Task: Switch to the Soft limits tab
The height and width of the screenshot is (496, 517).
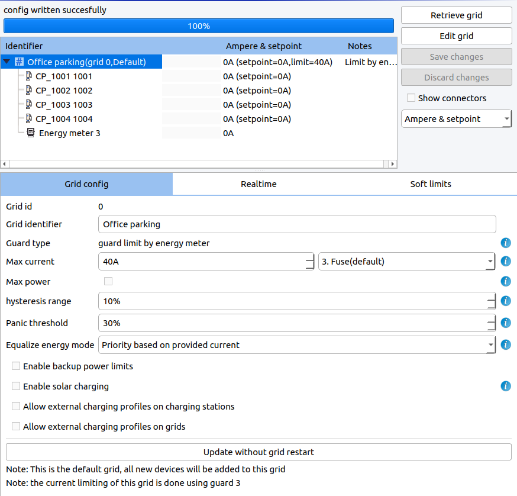Action: coord(431,183)
